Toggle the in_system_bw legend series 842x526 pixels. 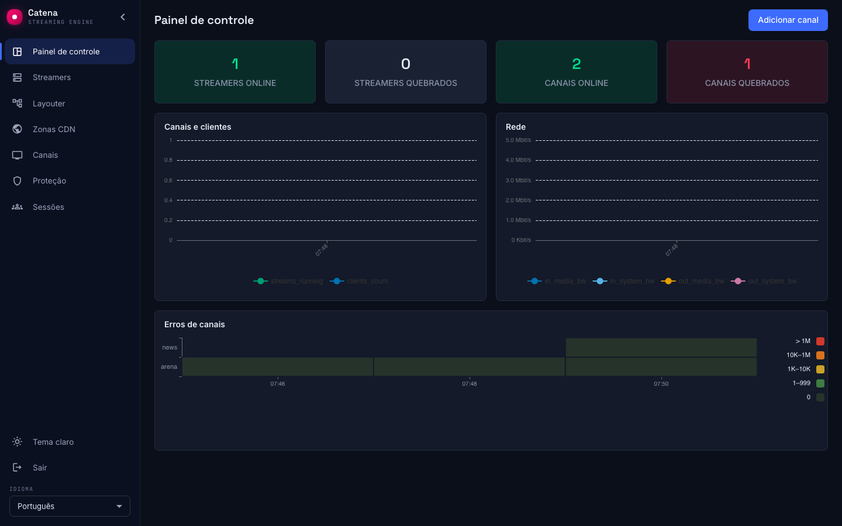coord(624,281)
